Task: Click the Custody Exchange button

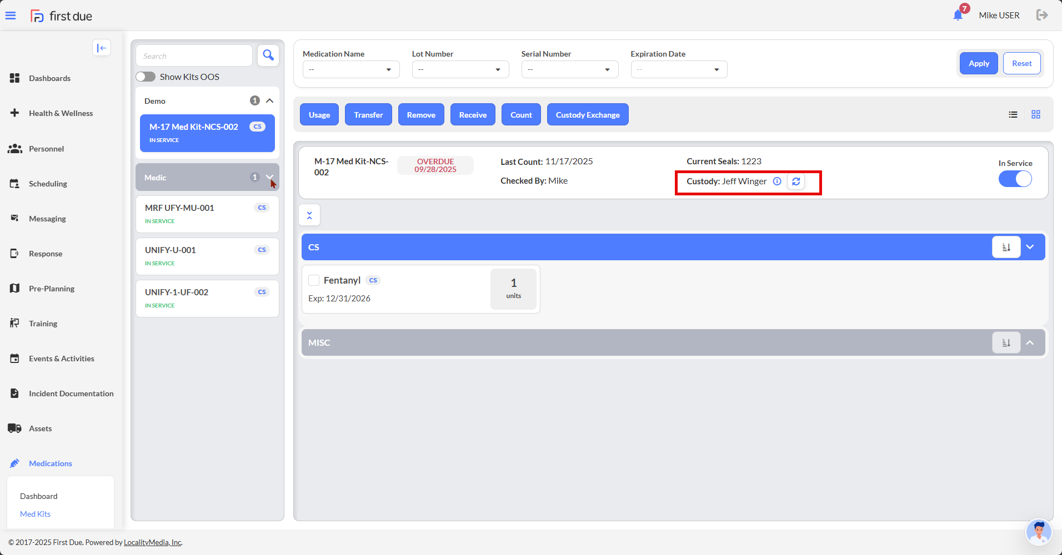Action: [x=587, y=115]
